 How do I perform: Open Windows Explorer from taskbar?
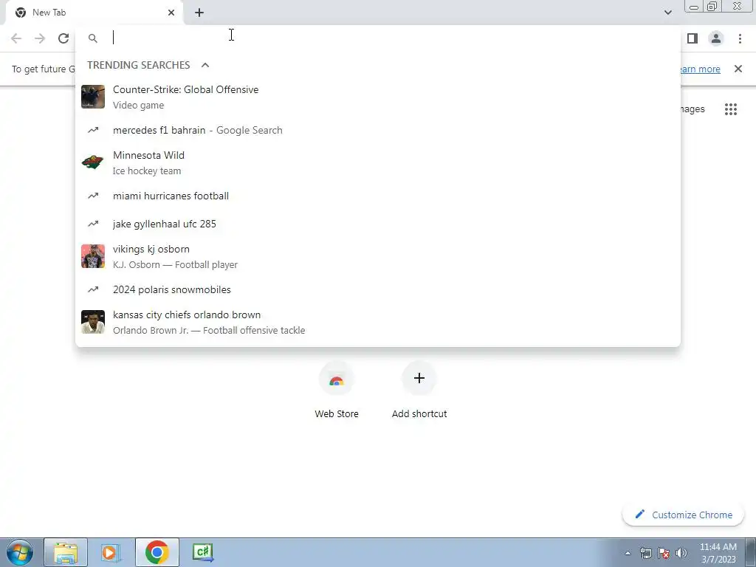coord(66,552)
